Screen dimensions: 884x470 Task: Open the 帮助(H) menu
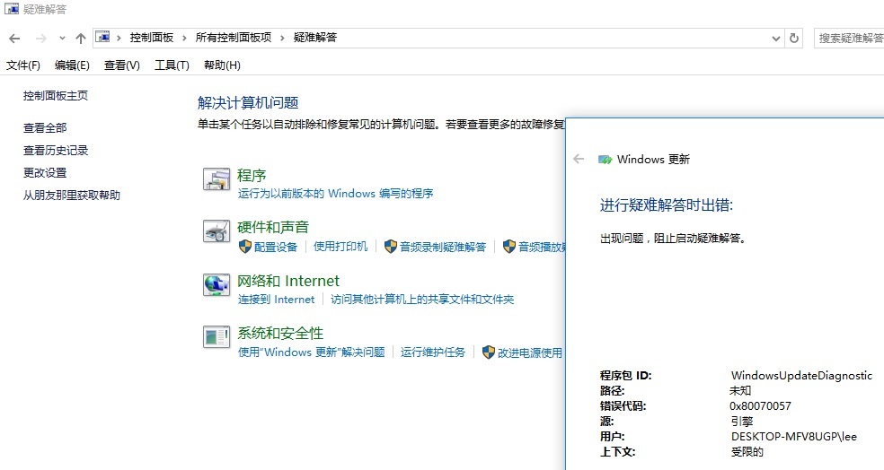pos(222,65)
